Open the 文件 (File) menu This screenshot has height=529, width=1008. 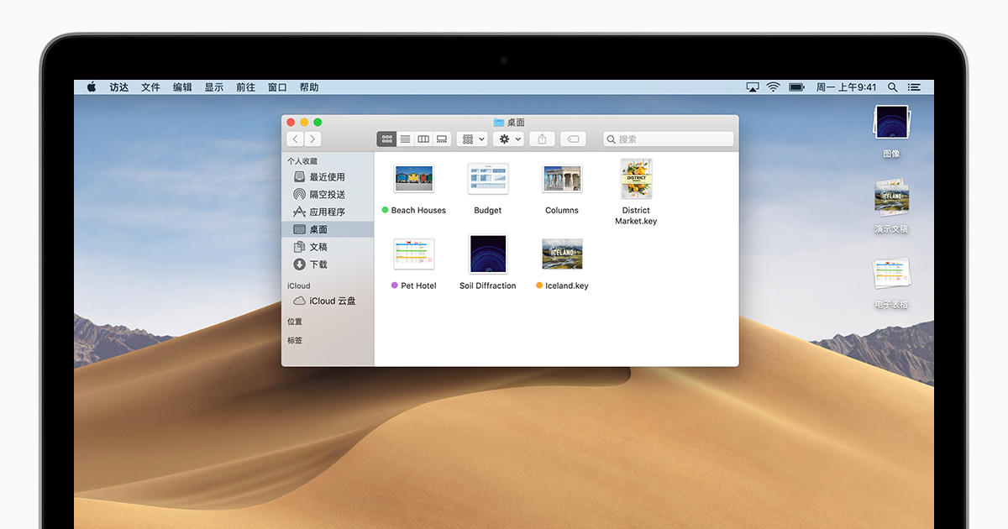click(150, 87)
